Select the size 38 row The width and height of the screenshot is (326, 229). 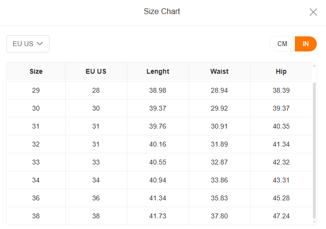click(159, 216)
